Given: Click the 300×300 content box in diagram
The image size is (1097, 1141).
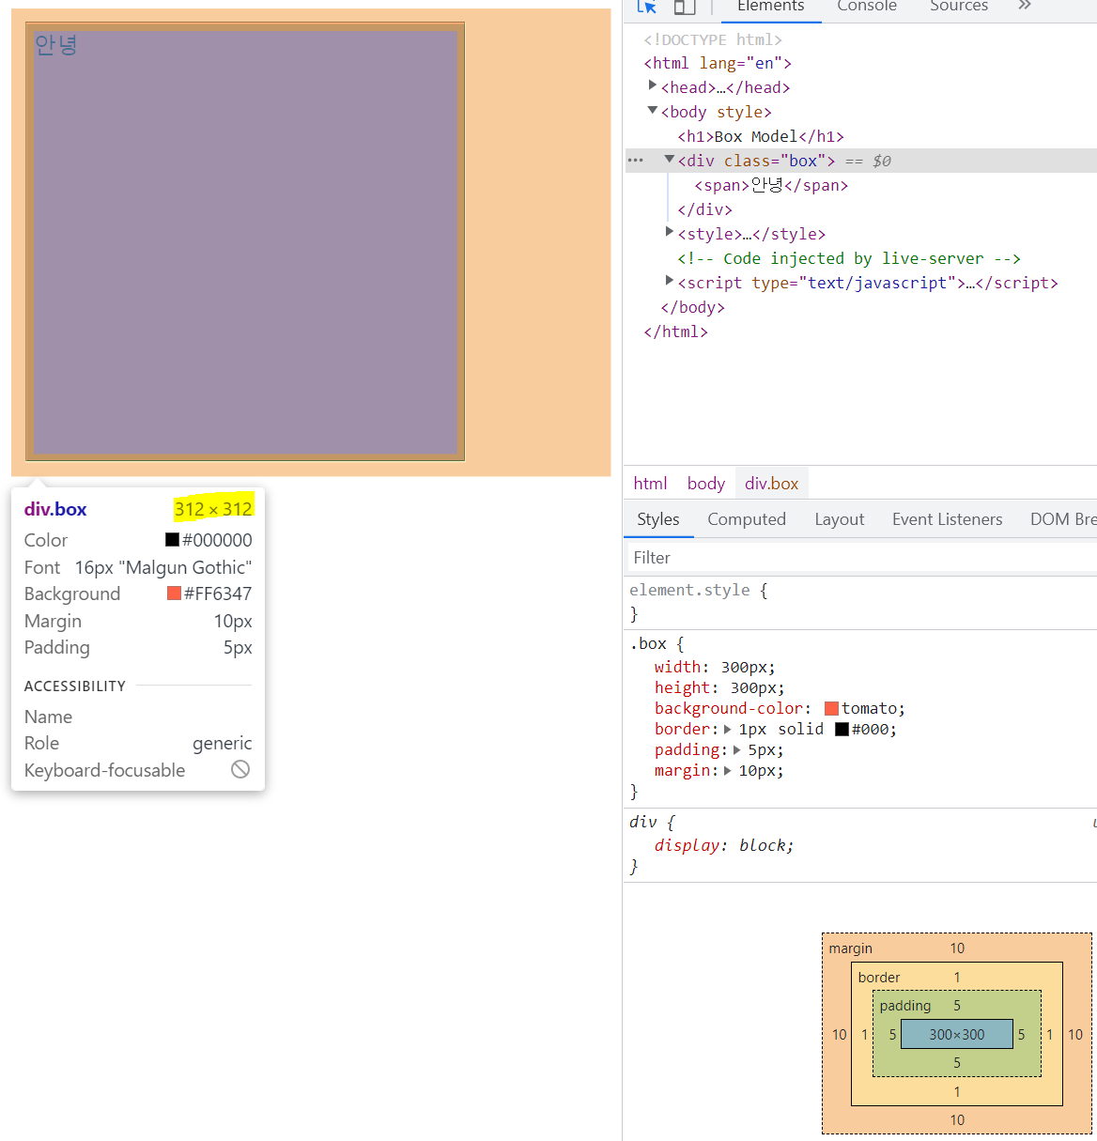Looking at the screenshot, I should point(957,1035).
